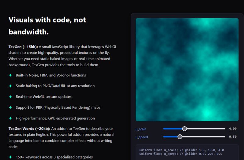The height and width of the screenshot is (160, 244).
Task: Adjust the u_speed slider handle
Action: point(180,136)
